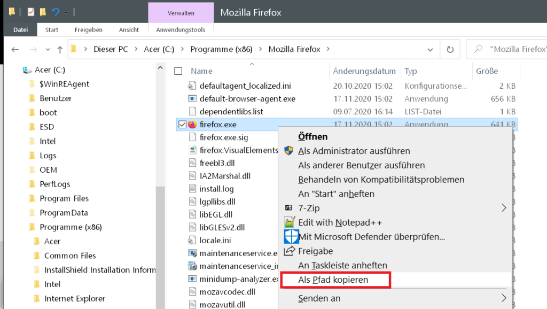
Task: Click the share icon beside Freigabe
Action: click(x=289, y=251)
